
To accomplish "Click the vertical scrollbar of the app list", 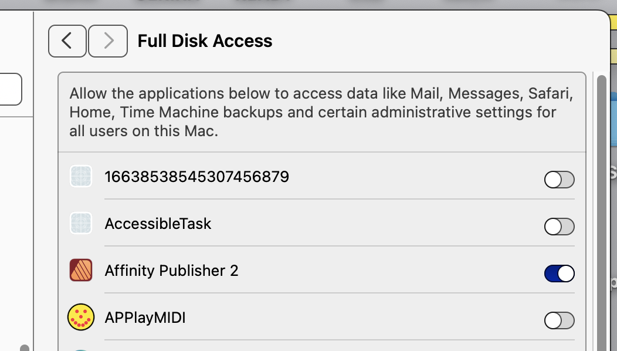I will pyautogui.click(x=601, y=212).
